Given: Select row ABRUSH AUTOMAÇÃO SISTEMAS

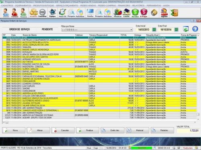Looking at the screenshot, I should (x=100, y=115).
